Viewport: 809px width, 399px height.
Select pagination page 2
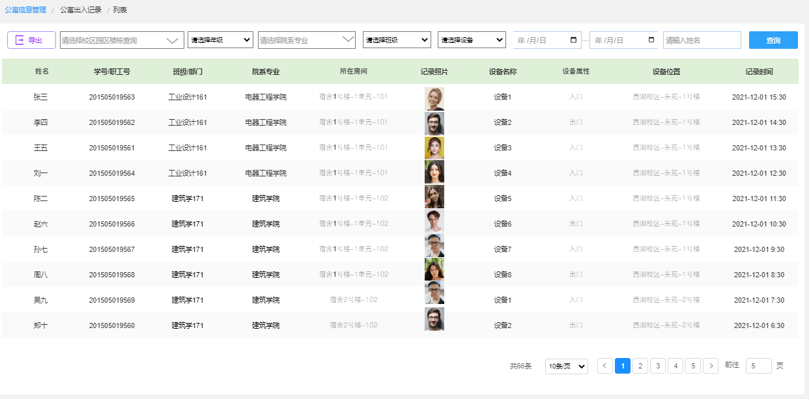640,366
